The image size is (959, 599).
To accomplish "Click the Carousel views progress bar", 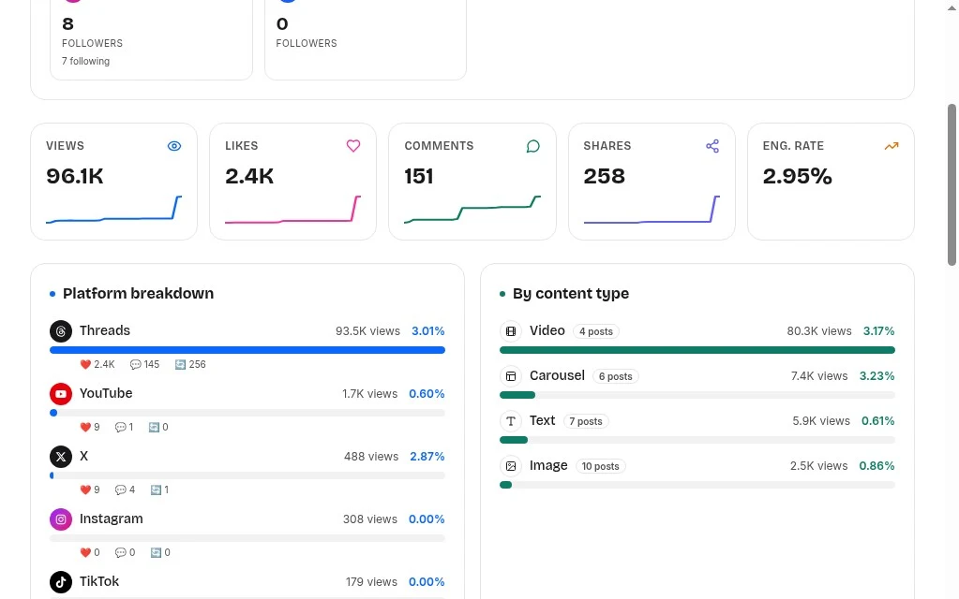I will pos(697,395).
